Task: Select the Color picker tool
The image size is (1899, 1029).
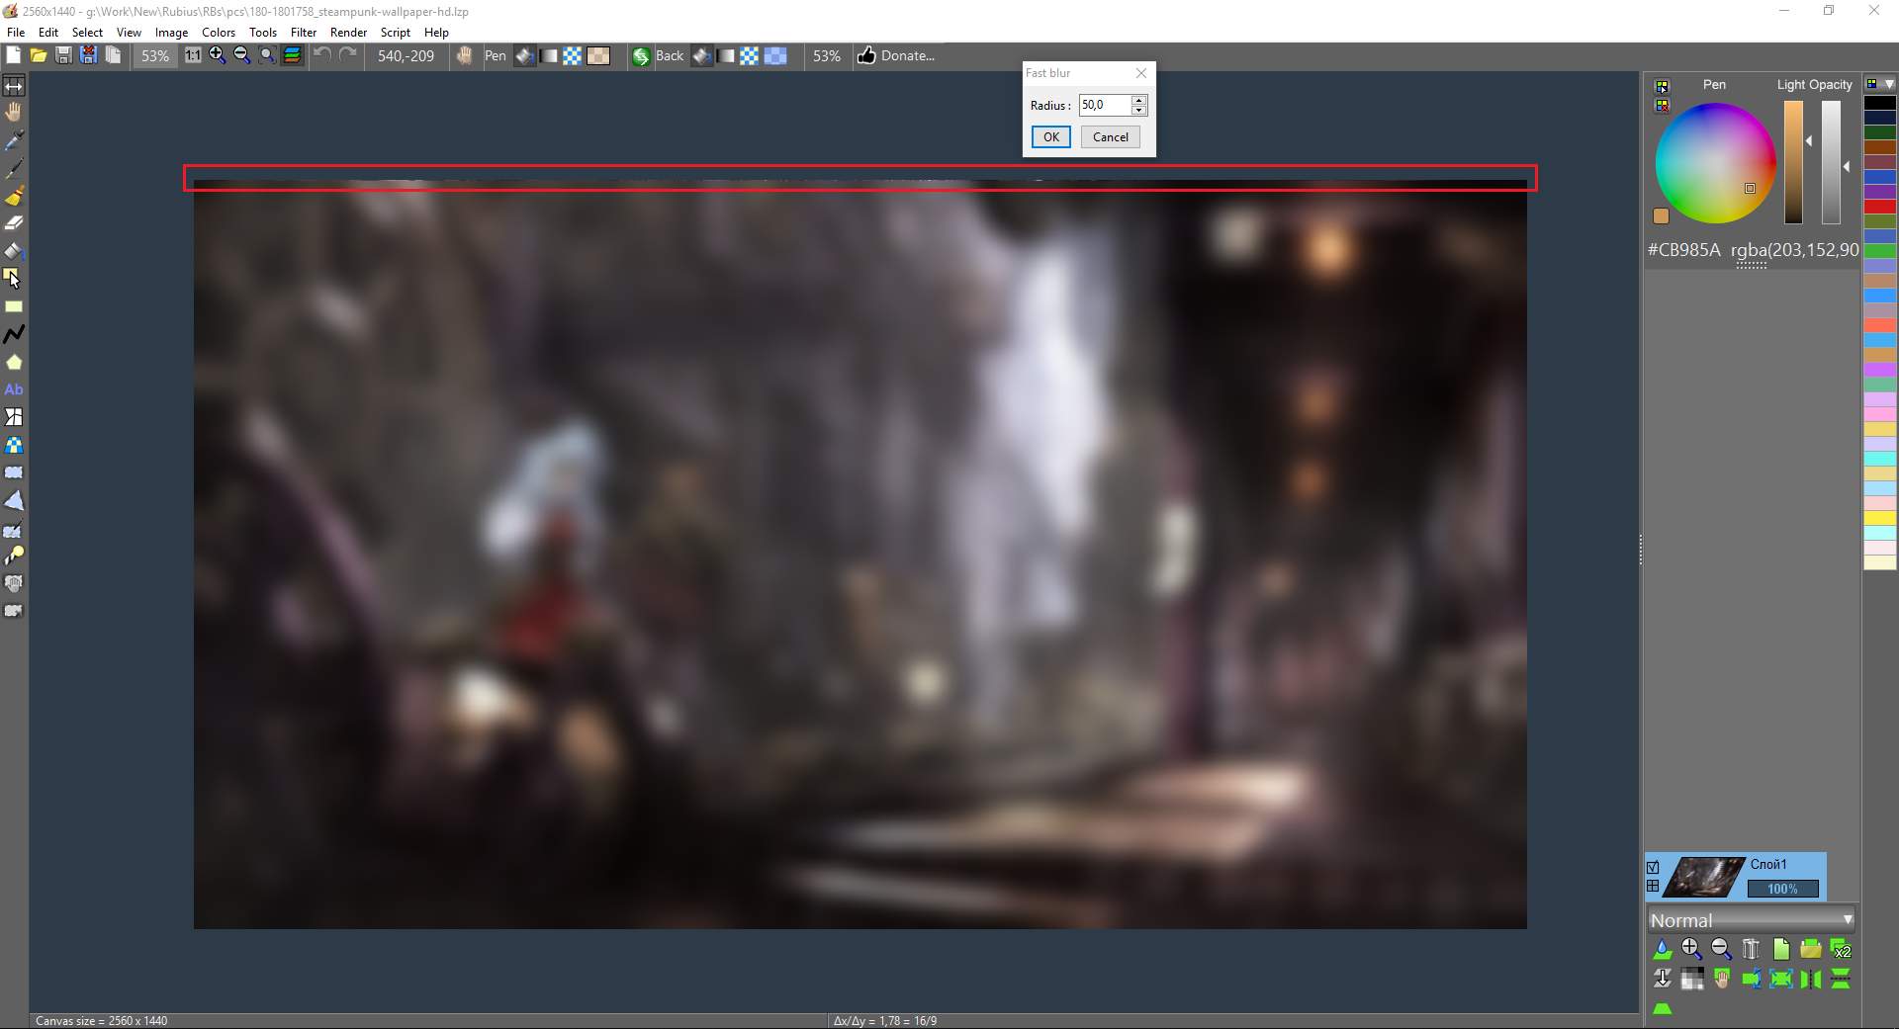Action: pos(14,139)
